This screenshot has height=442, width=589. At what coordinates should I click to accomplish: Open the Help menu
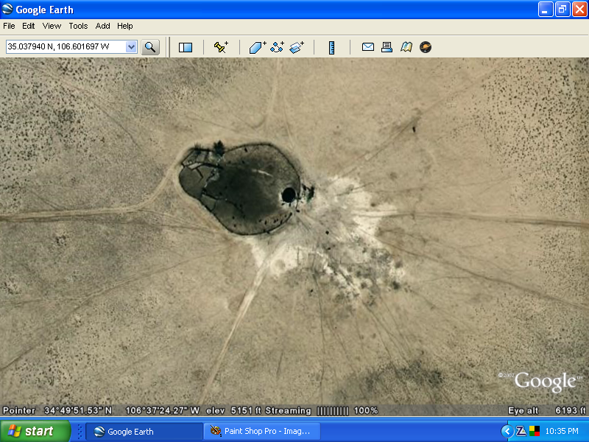(x=125, y=26)
